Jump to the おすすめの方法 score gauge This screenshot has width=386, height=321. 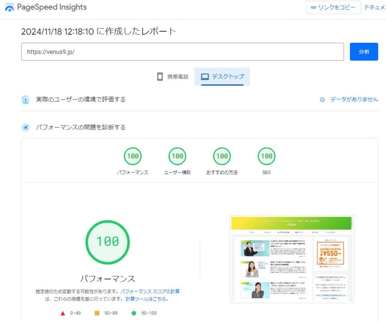(222, 156)
